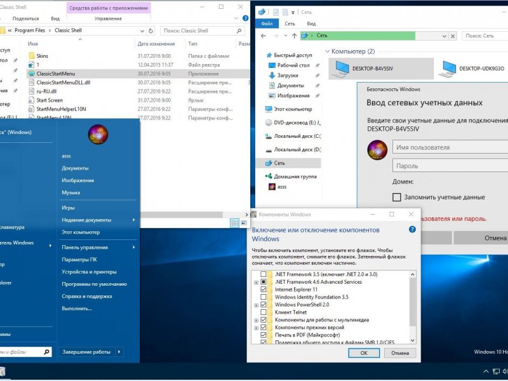Expand Компоненты для работы с мультимедиа node
The image size is (508, 381).
[256, 321]
